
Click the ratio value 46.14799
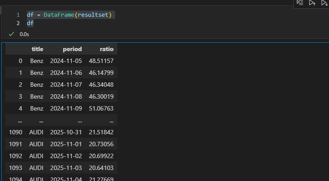coord(101,73)
